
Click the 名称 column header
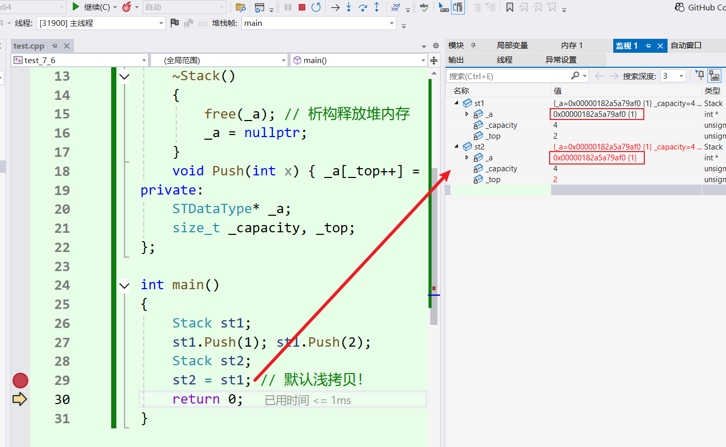[x=500, y=91]
